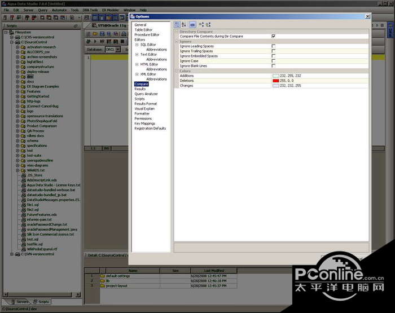Viewport: 395px width, 313px height.
Task: Collapse the Text Editor tree node
Action: point(137,54)
